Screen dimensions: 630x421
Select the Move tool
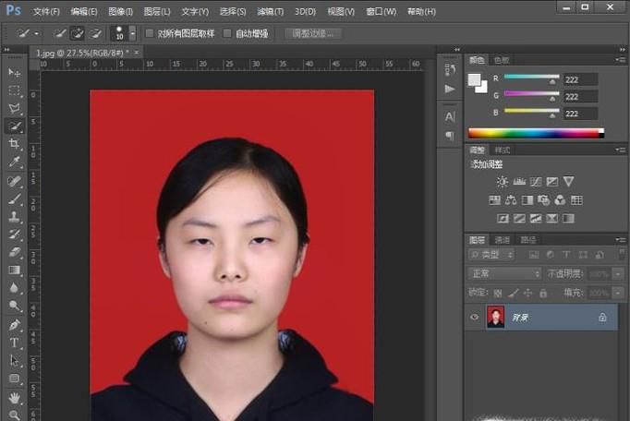[x=15, y=72]
